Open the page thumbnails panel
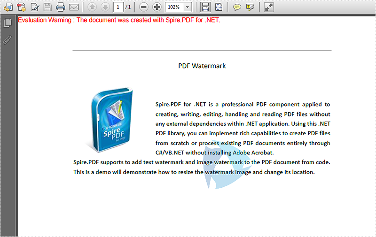The height and width of the screenshot is (237, 376). (7, 23)
